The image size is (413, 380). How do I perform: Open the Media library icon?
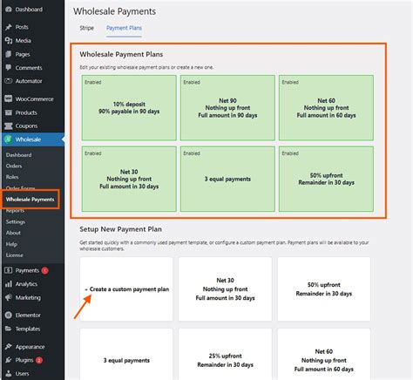tap(9, 40)
